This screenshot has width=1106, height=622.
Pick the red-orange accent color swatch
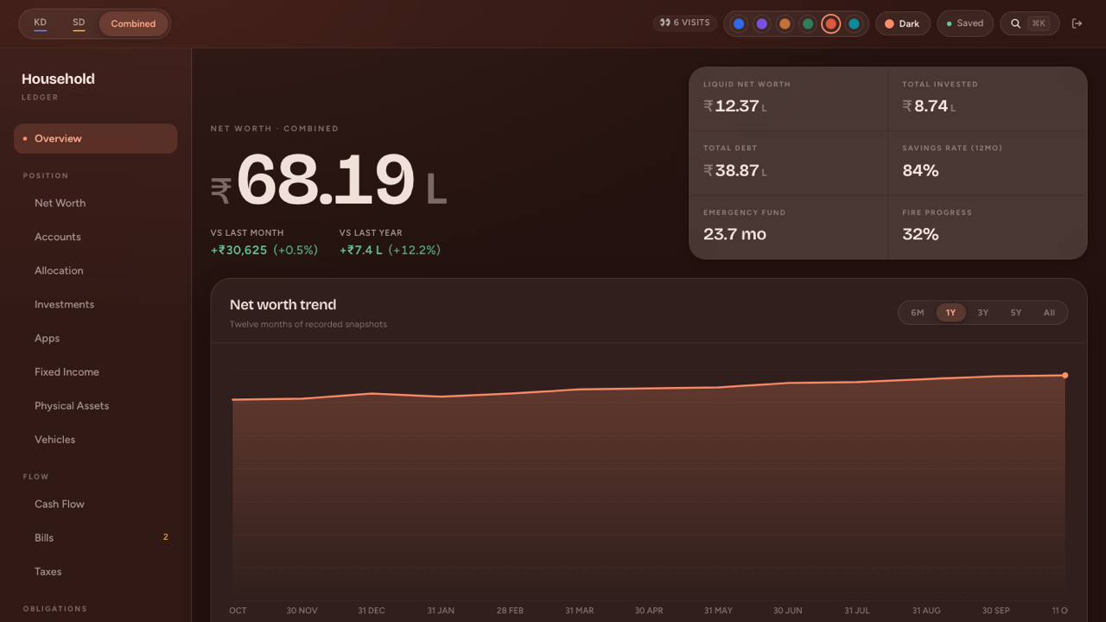(x=830, y=24)
